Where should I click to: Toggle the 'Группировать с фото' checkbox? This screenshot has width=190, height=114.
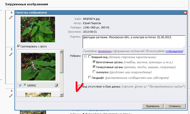pyautogui.click(x=18, y=46)
